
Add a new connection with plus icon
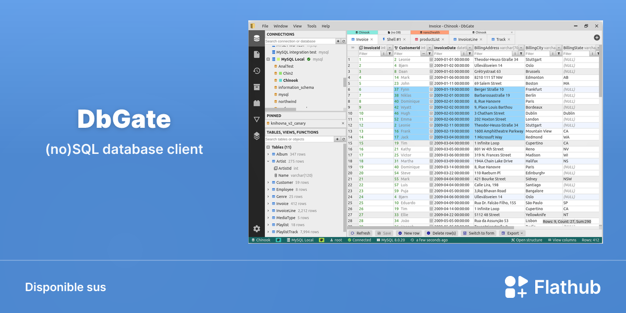(338, 41)
